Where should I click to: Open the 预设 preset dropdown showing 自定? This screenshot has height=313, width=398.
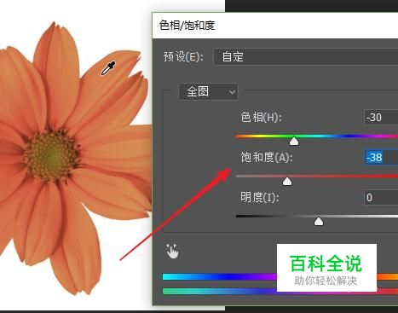(x=306, y=57)
